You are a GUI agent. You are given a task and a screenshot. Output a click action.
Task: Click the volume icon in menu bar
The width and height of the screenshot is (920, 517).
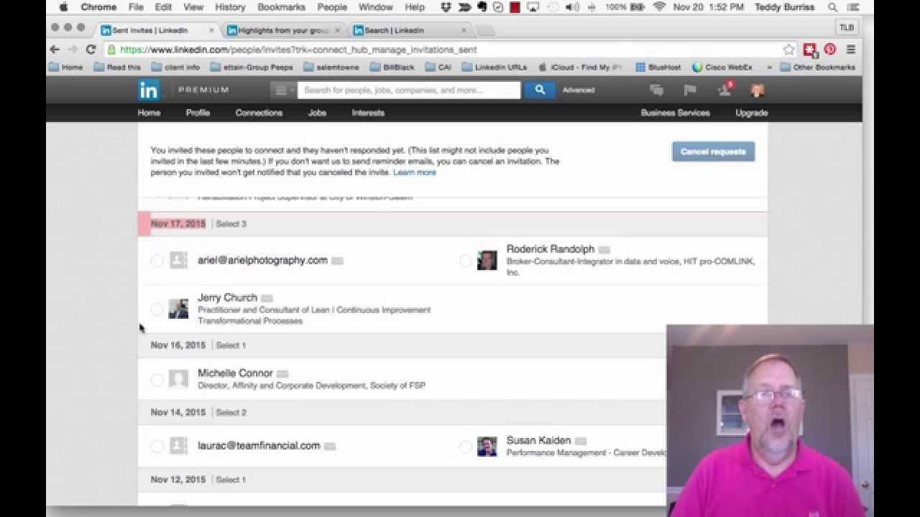(572, 7)
